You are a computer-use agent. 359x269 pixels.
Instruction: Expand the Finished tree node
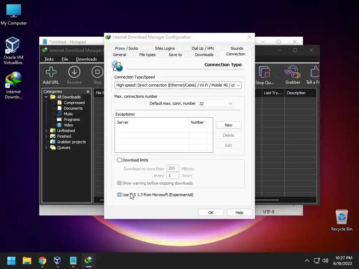[x=46, y=136]
